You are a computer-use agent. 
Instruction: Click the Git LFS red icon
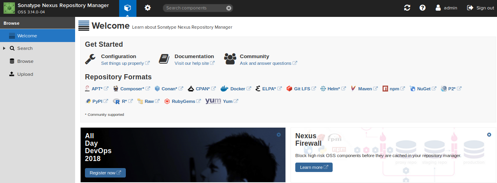point(289,89)
